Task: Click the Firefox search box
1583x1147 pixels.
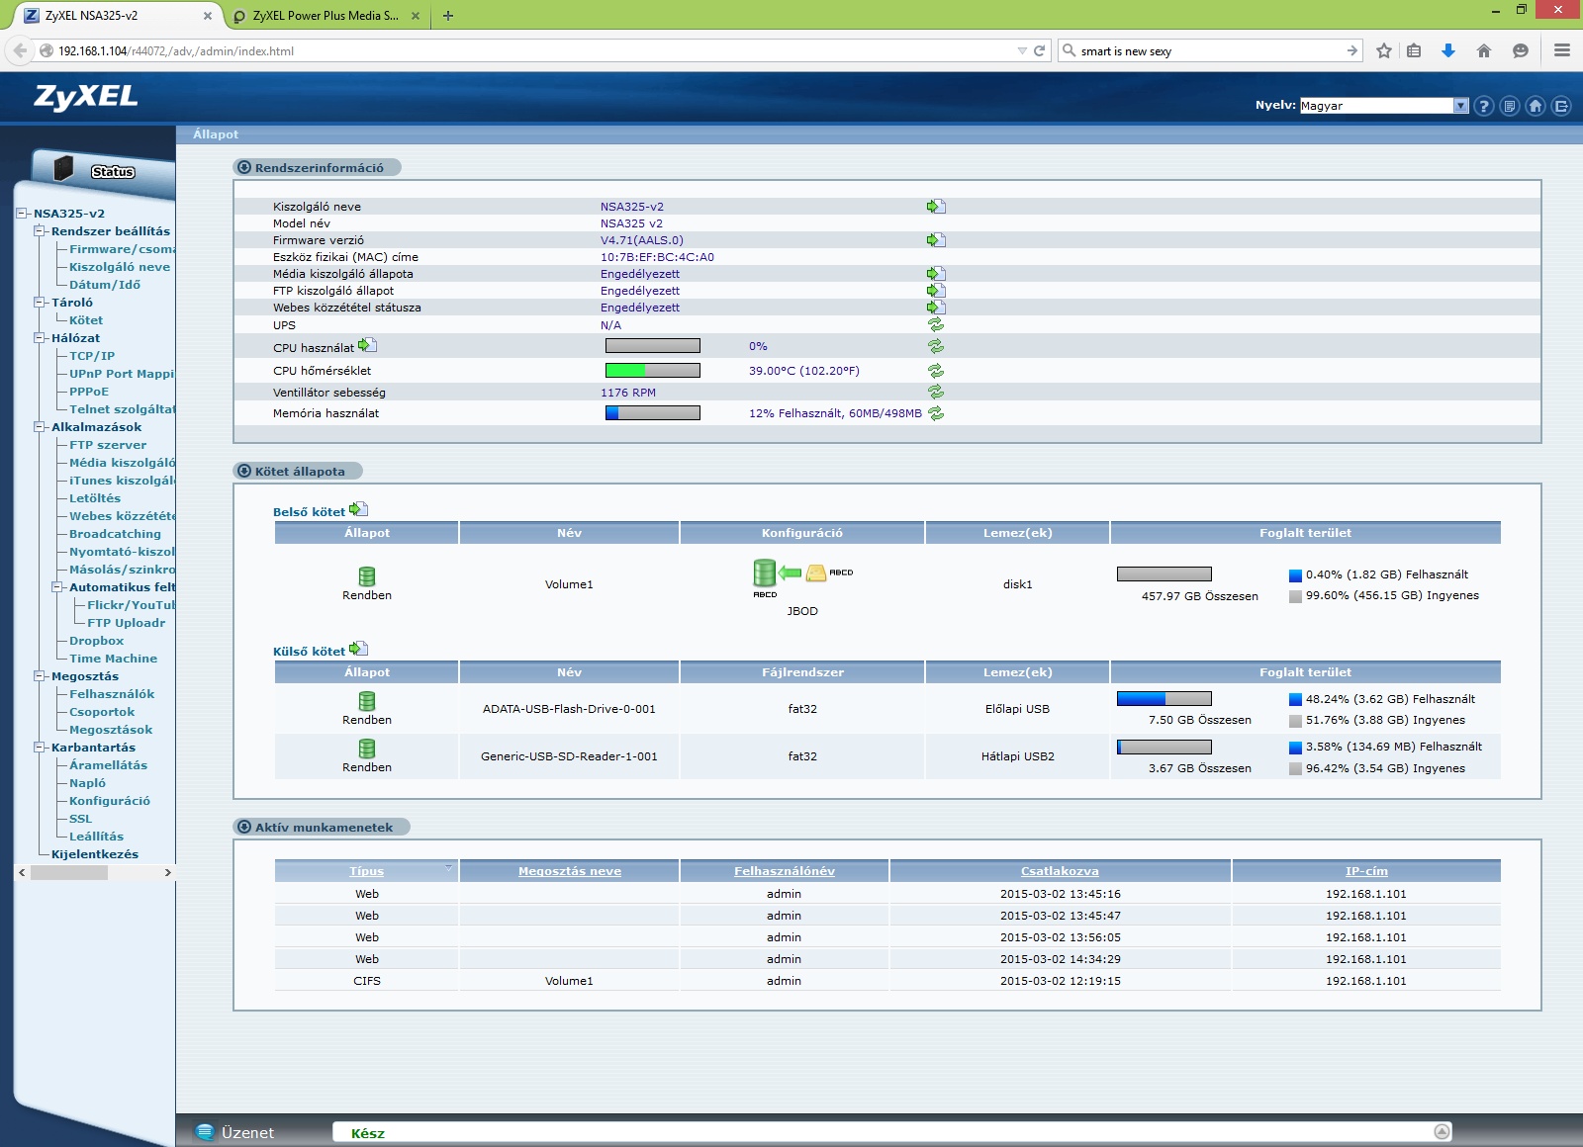Action: pyautogui.click(x=1210, y=50)
